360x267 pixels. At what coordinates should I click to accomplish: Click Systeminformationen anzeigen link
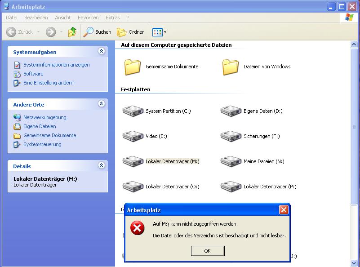(57, 65)
